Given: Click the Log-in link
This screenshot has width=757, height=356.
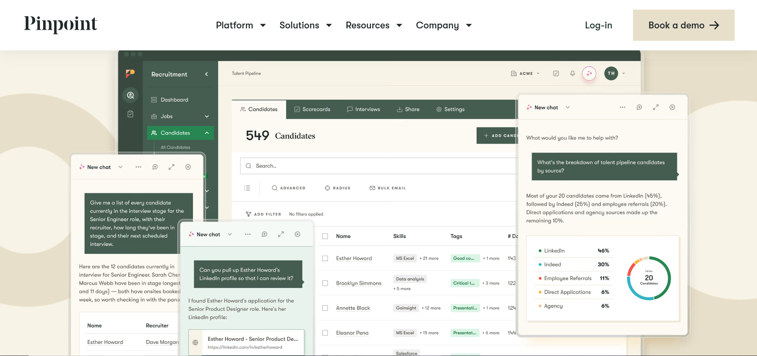Looking at the screenshot, I should click(598, 25).
